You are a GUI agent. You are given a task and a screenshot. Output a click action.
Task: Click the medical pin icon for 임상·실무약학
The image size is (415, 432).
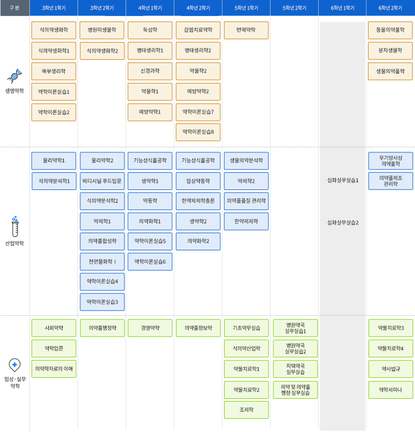[x=14, y=364]
